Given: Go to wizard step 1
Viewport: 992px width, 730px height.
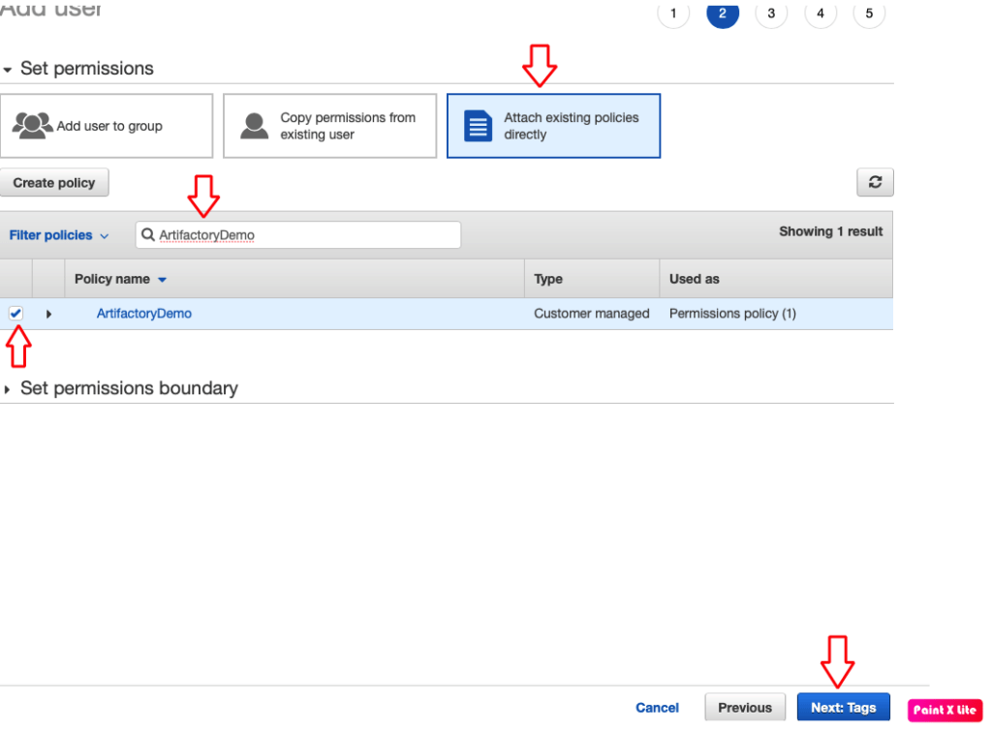Looking at the screenshot, I should click(x=673, y=13).
